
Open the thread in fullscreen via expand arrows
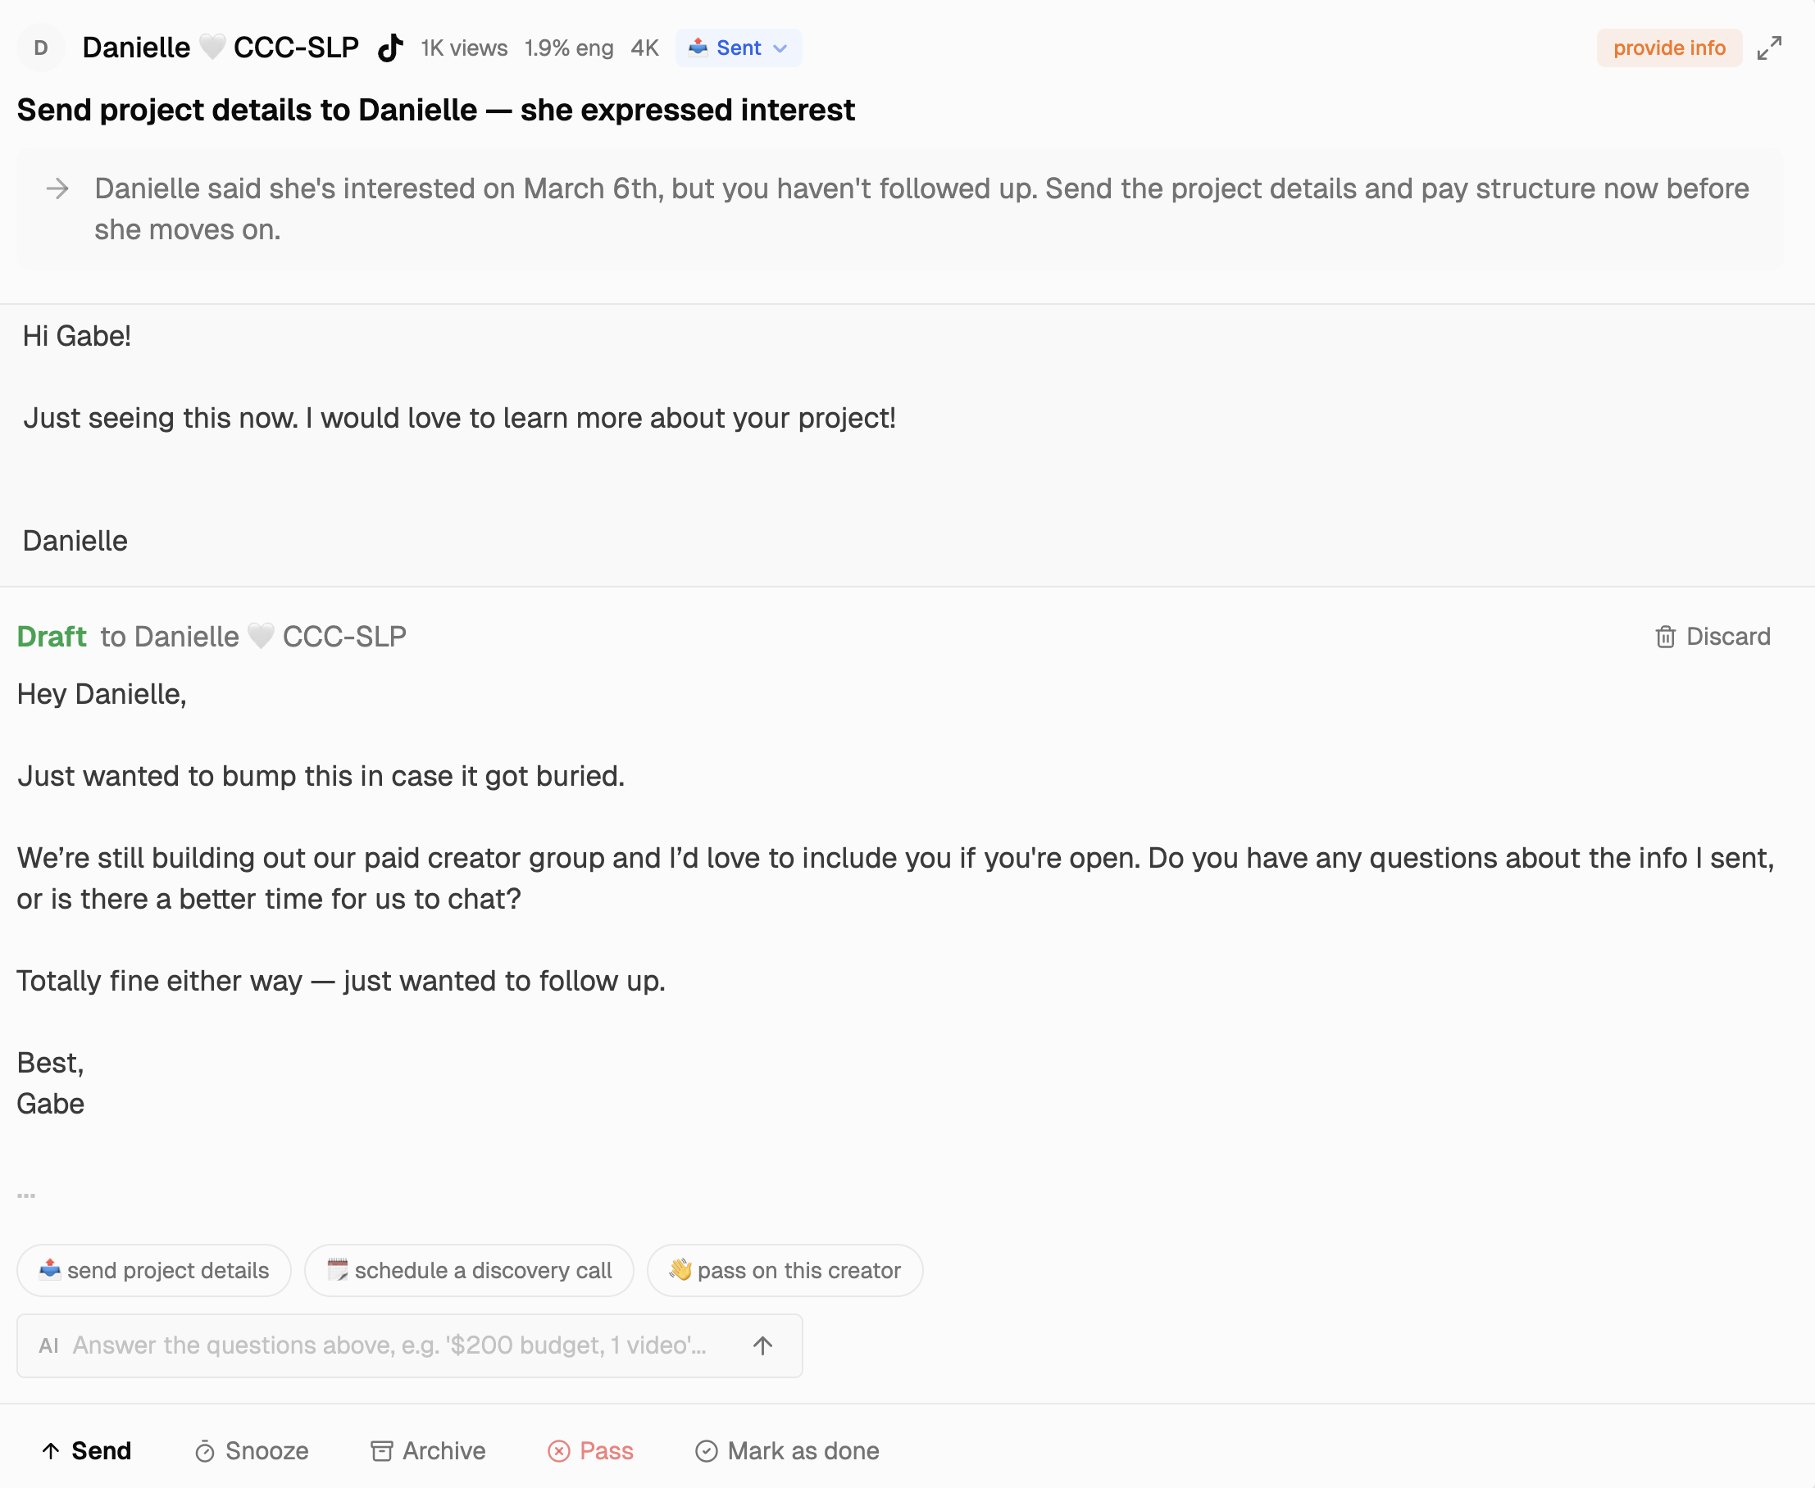[1769, 49]
